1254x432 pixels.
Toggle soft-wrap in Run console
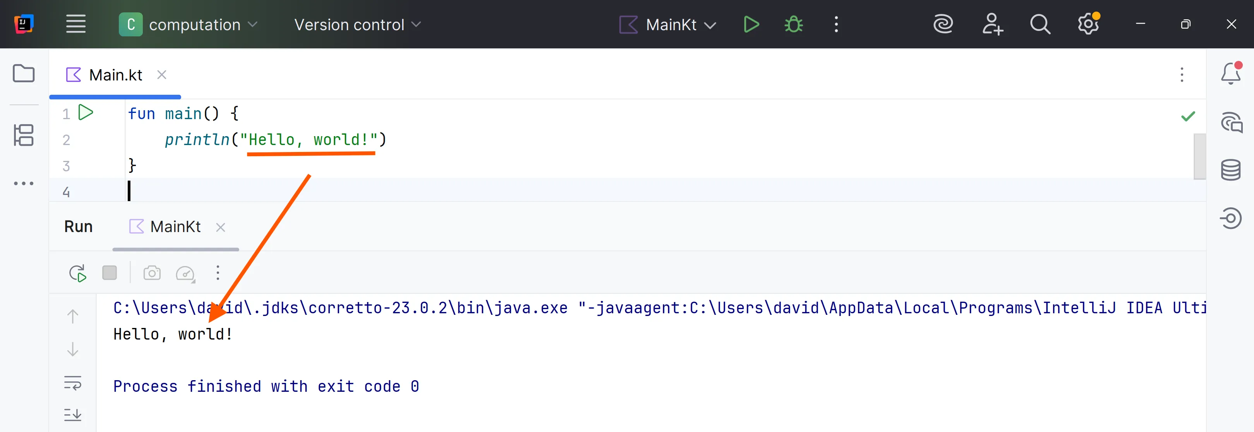click(x=72, y=383)
